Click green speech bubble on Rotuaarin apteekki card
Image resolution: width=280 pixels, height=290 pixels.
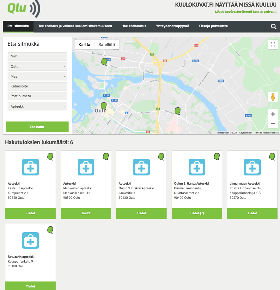[50, 230]
